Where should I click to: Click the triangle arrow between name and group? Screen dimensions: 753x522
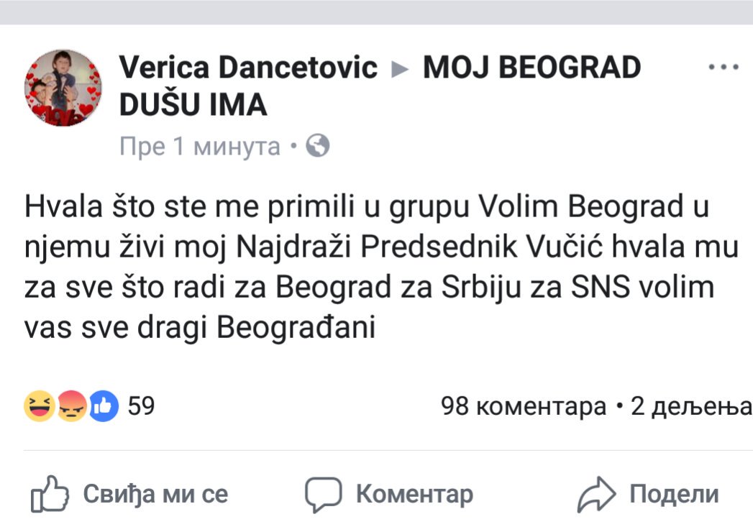coord(399,69)
